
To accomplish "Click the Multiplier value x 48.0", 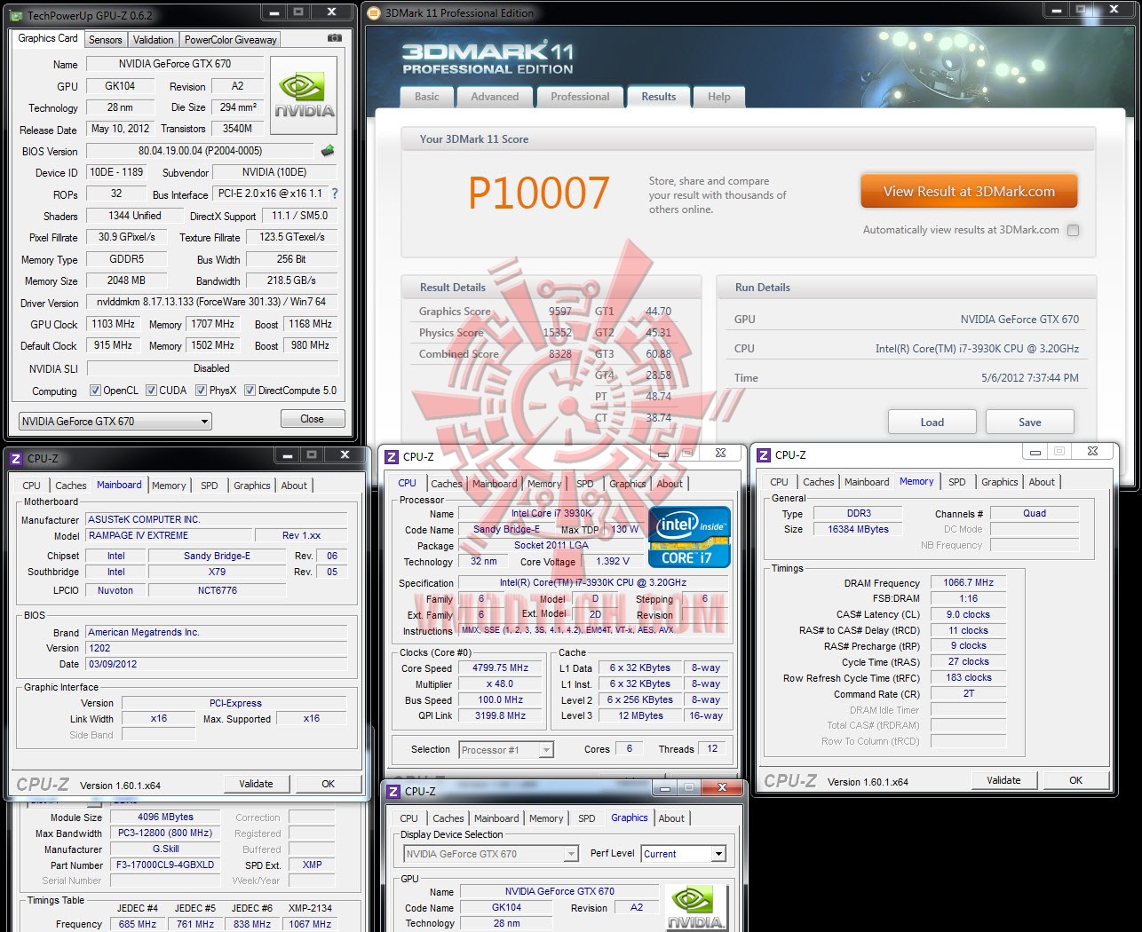I will (x=501, y=684).
